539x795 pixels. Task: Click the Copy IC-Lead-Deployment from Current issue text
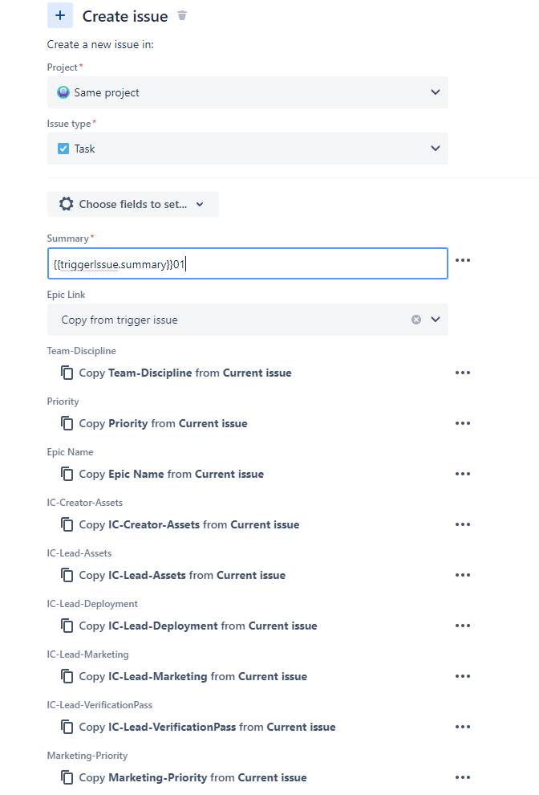pos(198,626)
